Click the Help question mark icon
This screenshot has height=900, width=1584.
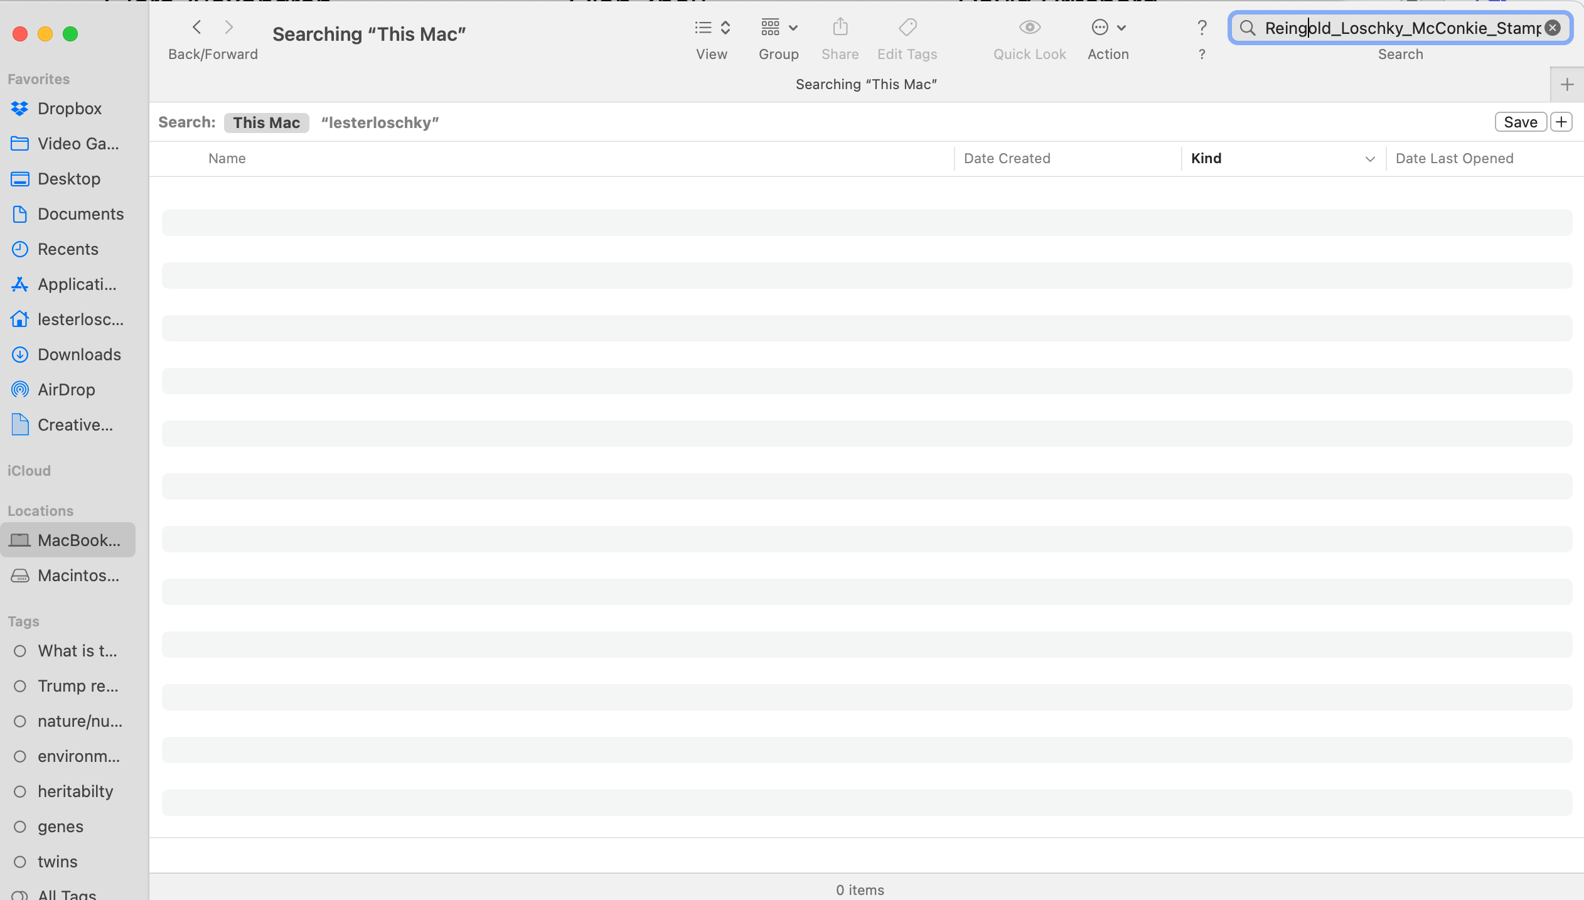coord(1202,27)
